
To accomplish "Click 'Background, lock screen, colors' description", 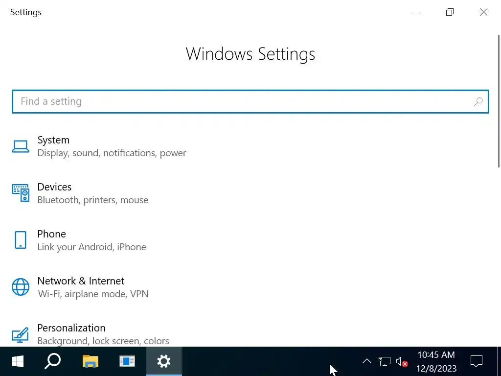I will click(103, 341).
